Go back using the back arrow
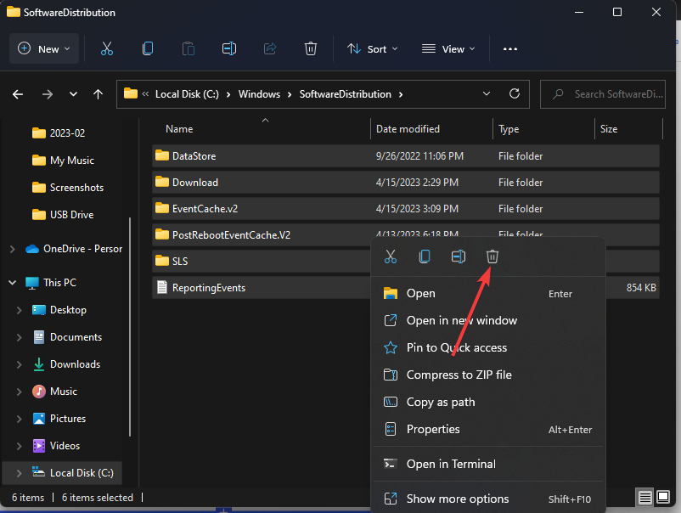 click(x=18, y=94)
